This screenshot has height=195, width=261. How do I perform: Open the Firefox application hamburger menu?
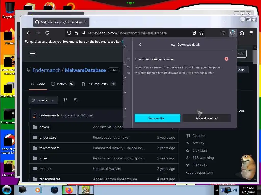(251, 33)
